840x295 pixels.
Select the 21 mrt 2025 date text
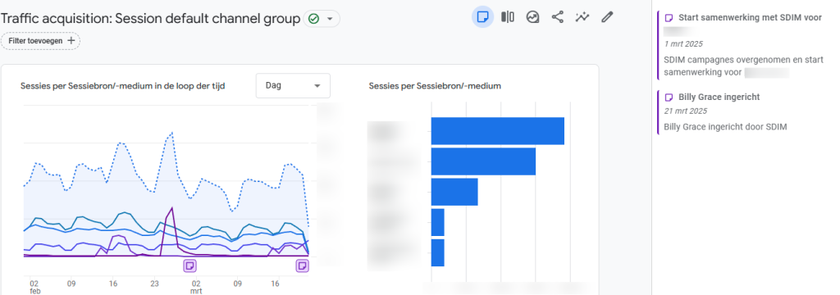[x=685, y=111]
